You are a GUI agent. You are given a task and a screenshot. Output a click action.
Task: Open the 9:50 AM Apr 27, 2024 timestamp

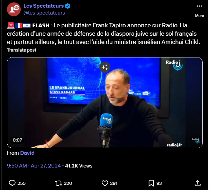(x=34, y=165)
